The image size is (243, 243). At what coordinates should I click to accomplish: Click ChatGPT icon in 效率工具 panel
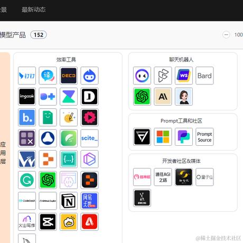pyautogui.click(x=48, y=180)
